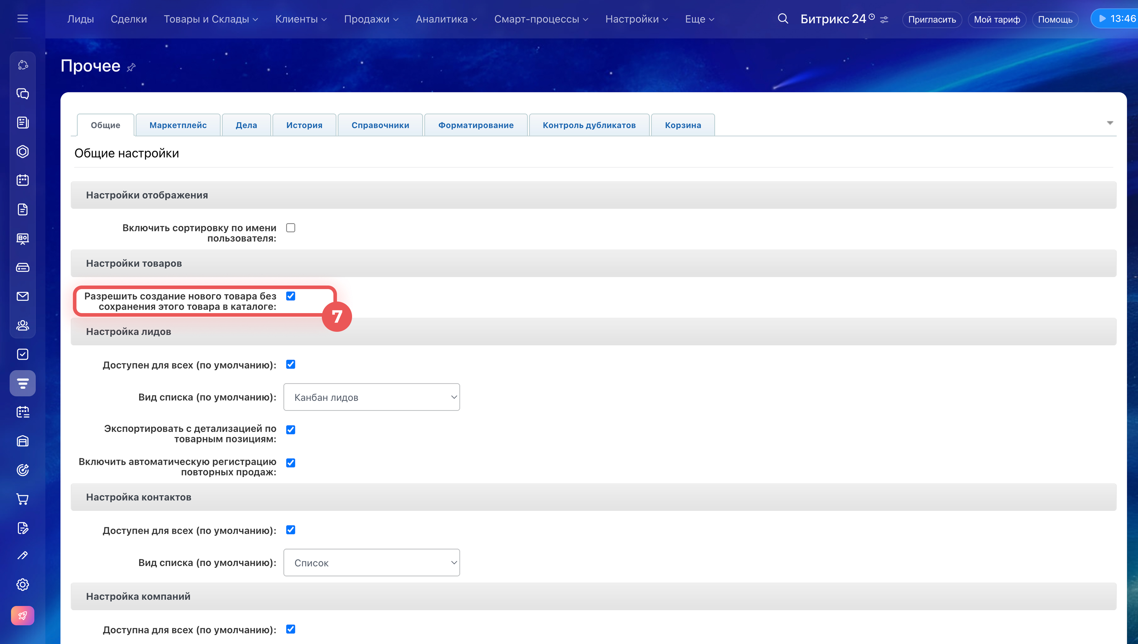The width and height of the screenshot is (1138, 644).
Task: Uncheck allow new product creation checkbox
Action: coord(290,296)
